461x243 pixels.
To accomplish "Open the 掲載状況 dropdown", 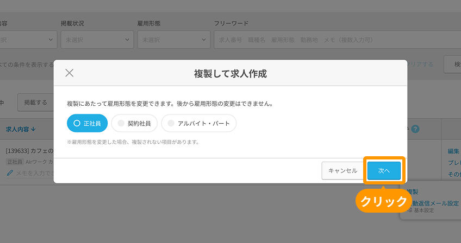I will click(97, 40).
